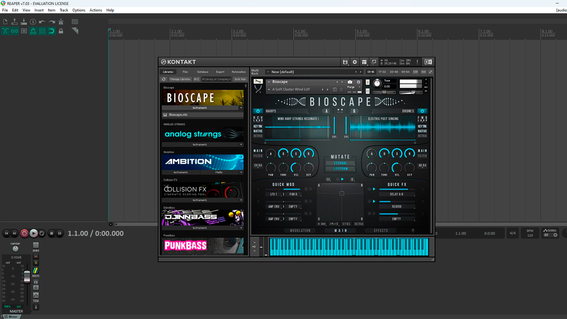
Task: Open the MODULATION page in Bioscape
Action: (300, 231)
